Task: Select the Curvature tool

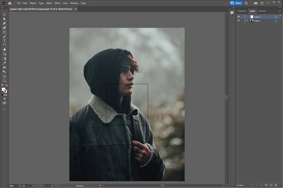Action: pyautogui.click(x=5, y=28)
